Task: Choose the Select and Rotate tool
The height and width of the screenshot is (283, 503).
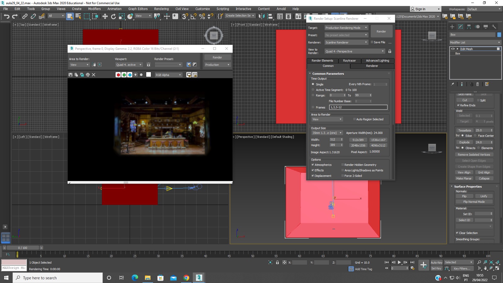Action: tap(113, 16)
